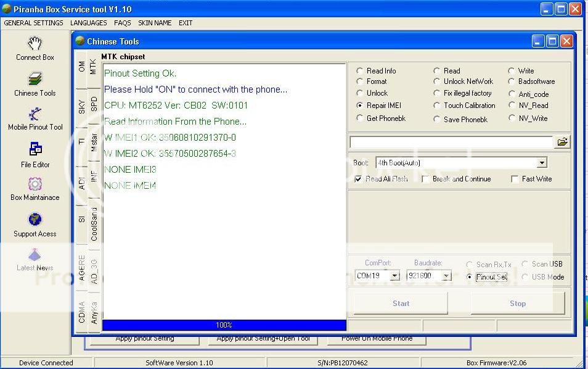Open the File Editor icon
The width and height of the screenshot is (588, 369).
click(x=35, y=149)
